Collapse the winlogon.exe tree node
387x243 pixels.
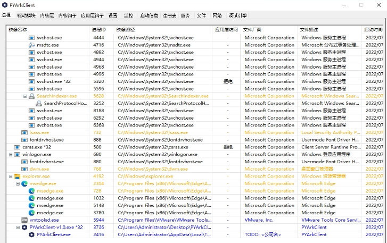[x=11, y=155]
